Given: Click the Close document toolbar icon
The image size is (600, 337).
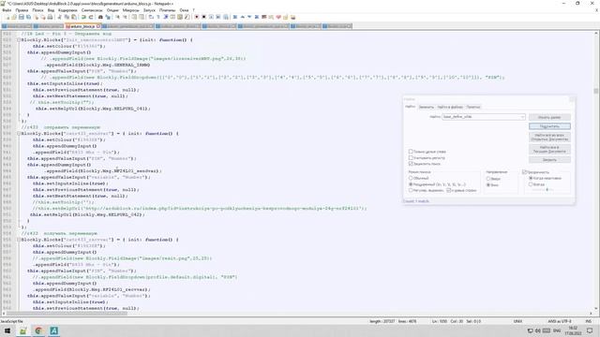Looking at the screenshot, I should pos(37,17).
